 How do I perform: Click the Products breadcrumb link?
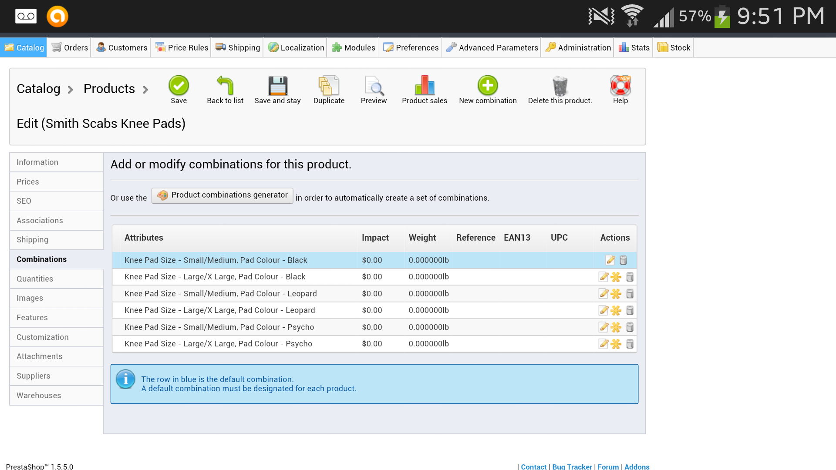[x=109, y=89]
